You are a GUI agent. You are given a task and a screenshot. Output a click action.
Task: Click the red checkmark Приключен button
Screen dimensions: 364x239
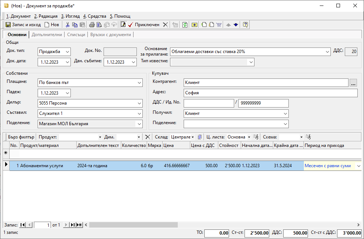coord(144,25)
